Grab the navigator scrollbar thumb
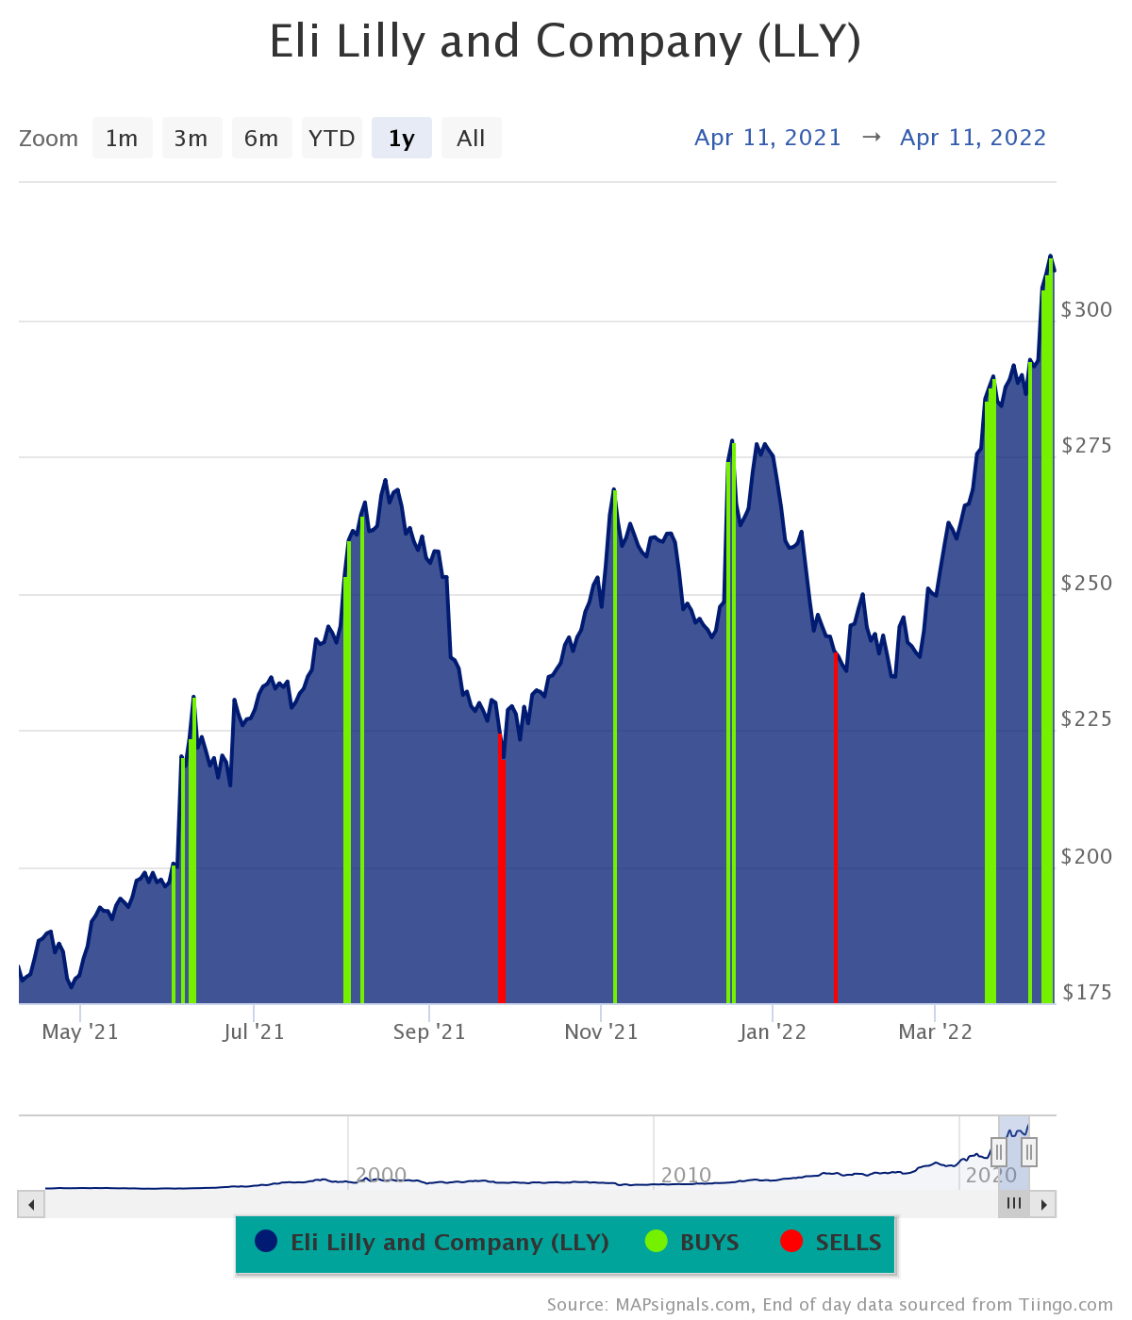The image size is (1132, 1320). pyautogui.click(x=1014, y=1204)
